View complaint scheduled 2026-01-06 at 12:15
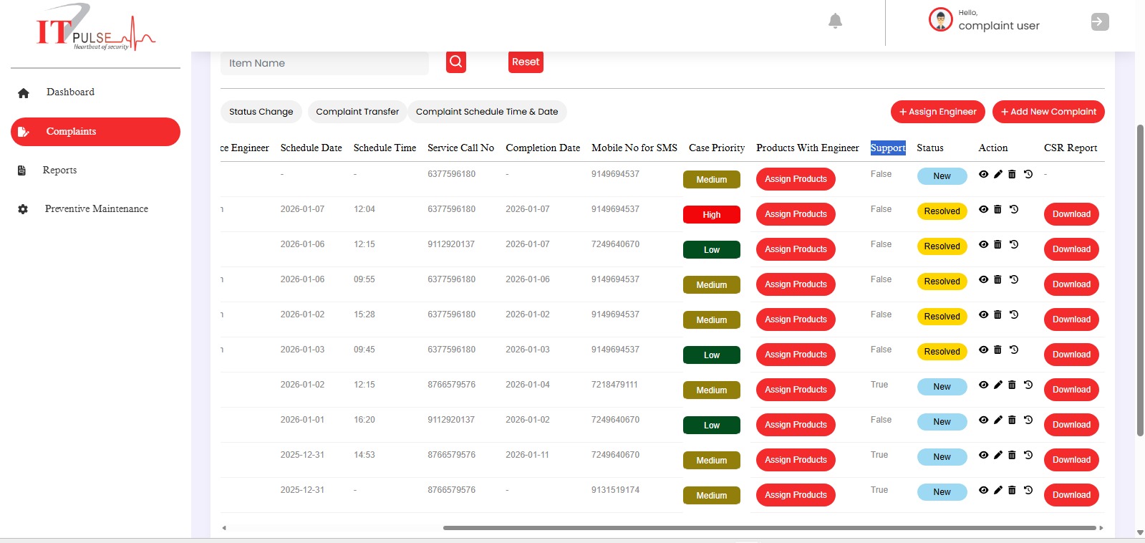 983,244
